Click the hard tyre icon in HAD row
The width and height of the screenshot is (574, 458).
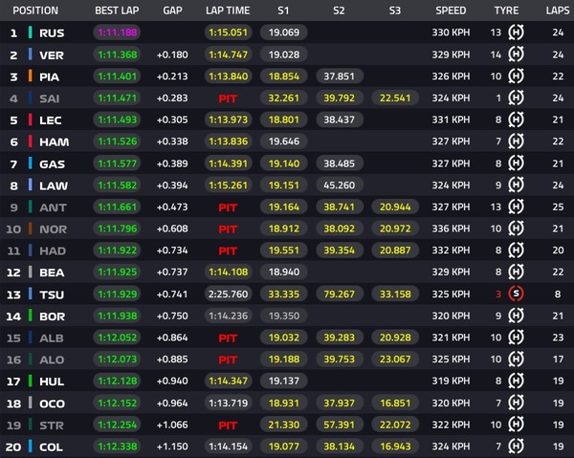(x=516, y=251)
